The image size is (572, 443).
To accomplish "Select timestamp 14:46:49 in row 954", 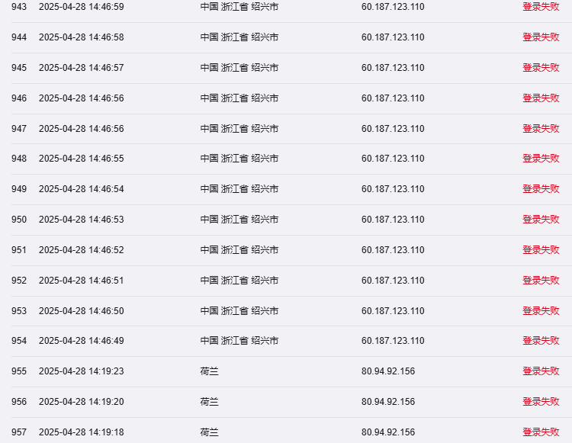I will [82, 341].
